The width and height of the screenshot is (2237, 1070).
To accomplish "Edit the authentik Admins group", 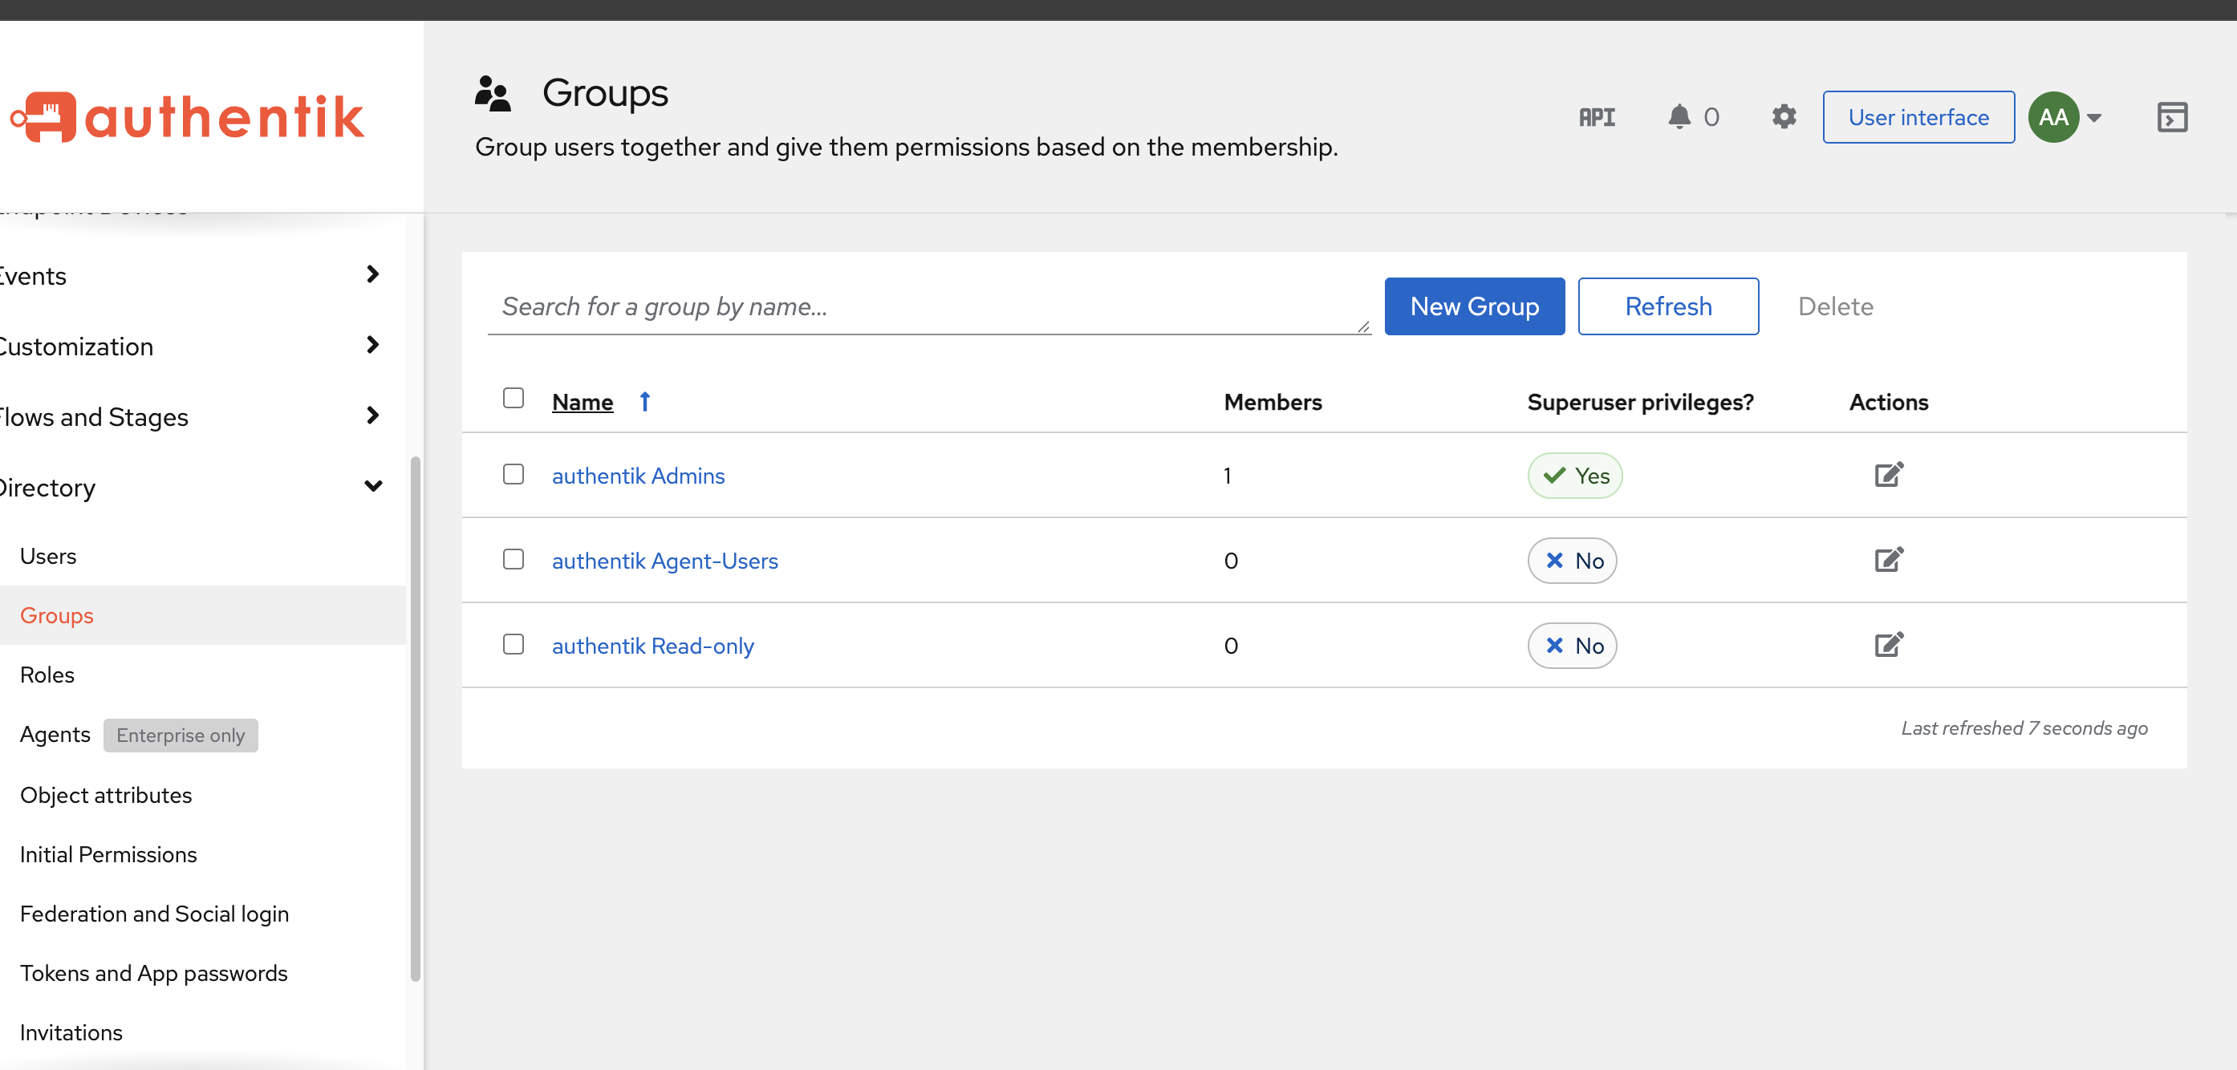I will coord(1889,475).
